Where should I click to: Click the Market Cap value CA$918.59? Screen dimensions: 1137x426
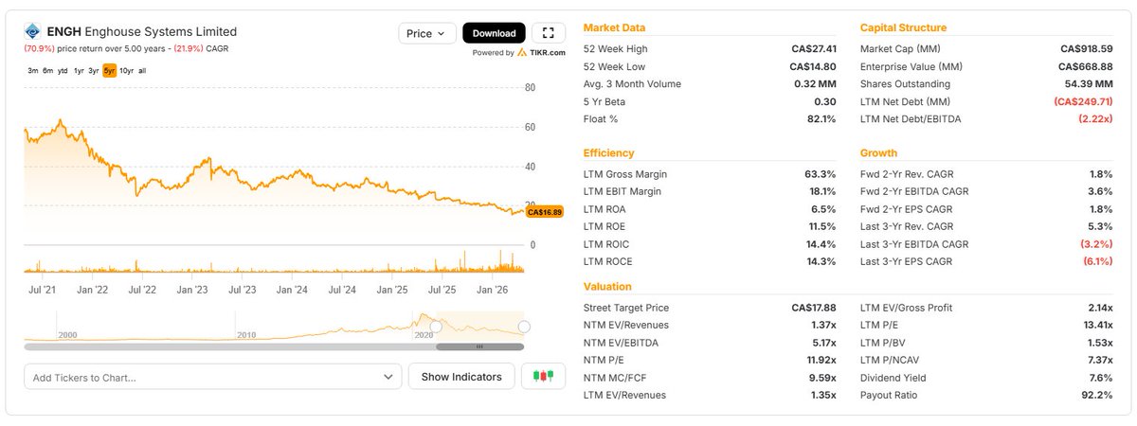[1086, 48]
